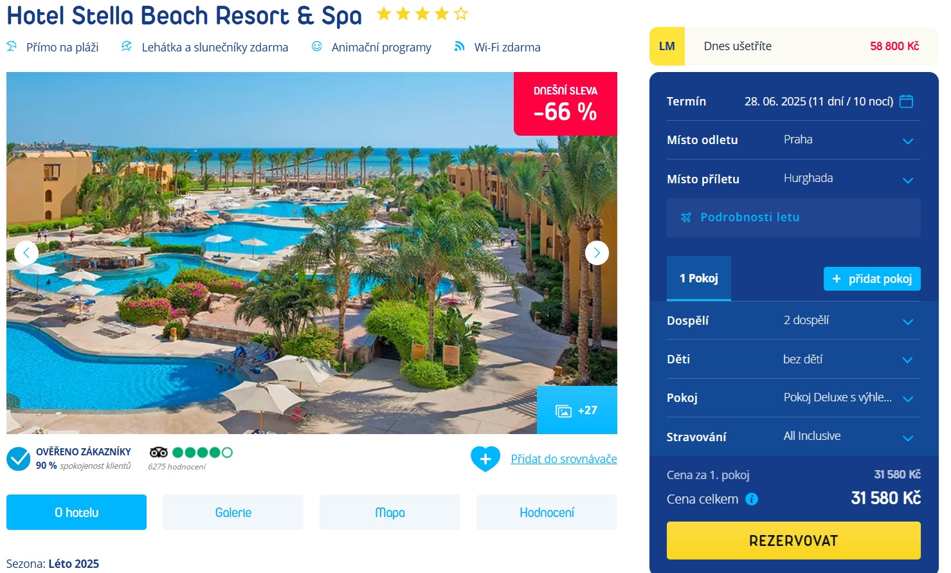
Task: Show the previous hotel photo
Action: (x=26, y=253)
